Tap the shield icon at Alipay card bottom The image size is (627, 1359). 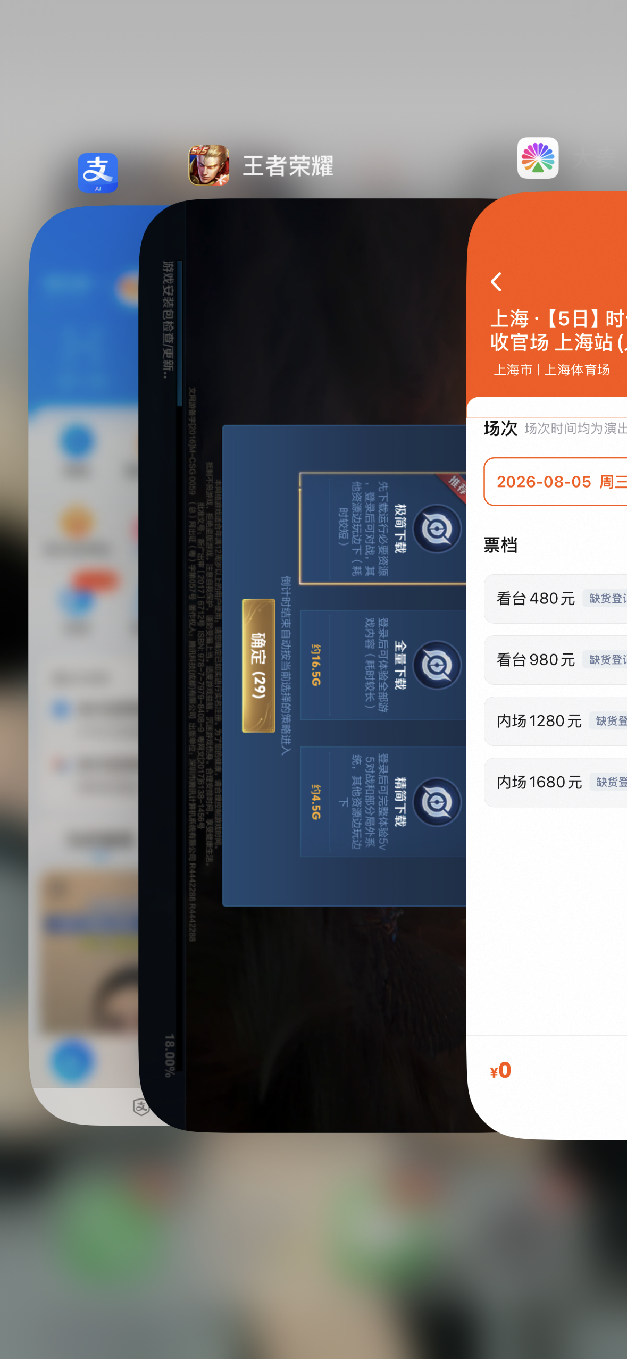click(140, 1107)
